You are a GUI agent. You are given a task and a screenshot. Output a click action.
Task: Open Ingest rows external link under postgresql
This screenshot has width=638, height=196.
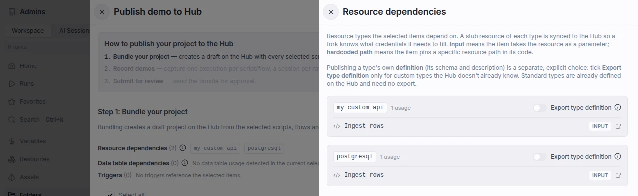point(618,175)
